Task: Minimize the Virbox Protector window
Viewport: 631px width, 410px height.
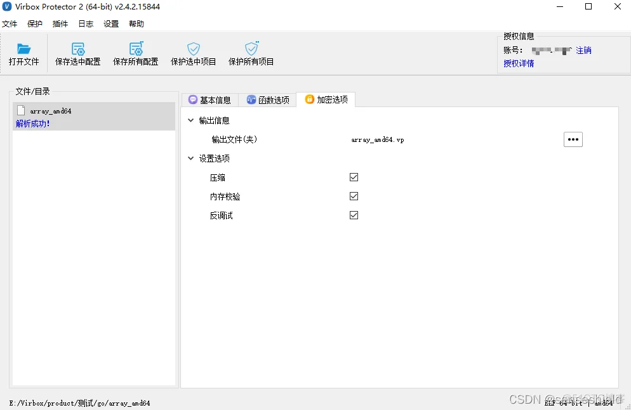Action: [x=559, y=7]
